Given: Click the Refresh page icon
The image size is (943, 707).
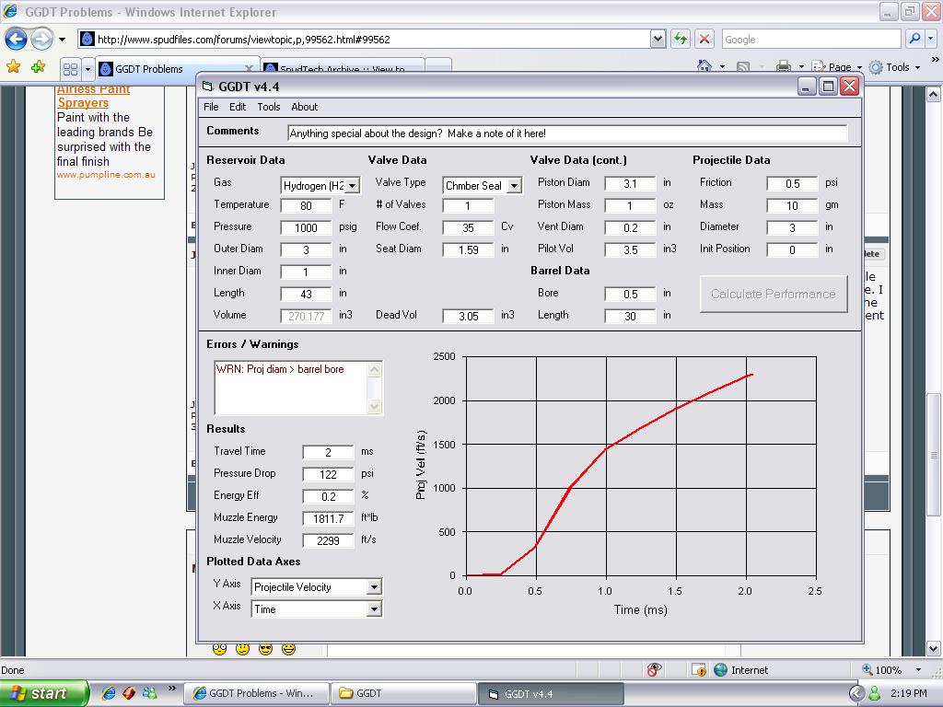Looking at the screenshot, I should point(681,39).
